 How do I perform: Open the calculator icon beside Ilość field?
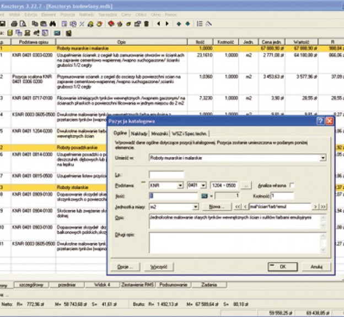tap(204, 196)
